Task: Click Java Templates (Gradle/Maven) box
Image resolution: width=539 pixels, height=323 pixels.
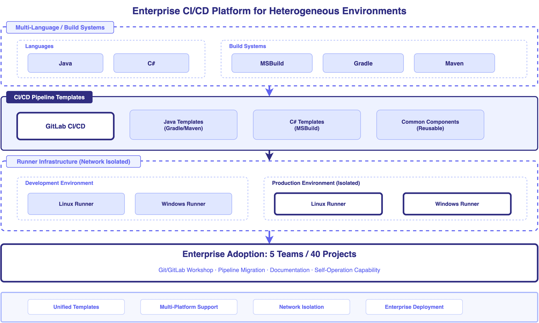Action: pyautogui.click(x=183, y=125)
